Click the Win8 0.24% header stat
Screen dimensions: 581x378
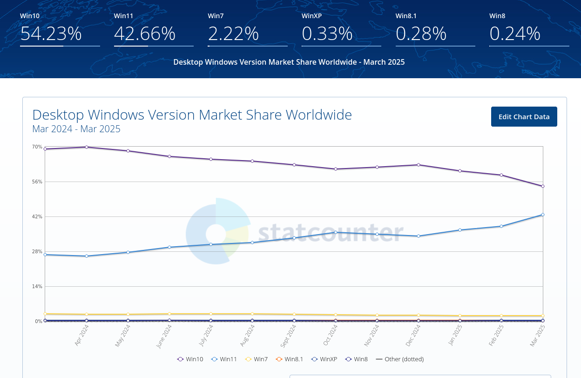pos(529,29)
